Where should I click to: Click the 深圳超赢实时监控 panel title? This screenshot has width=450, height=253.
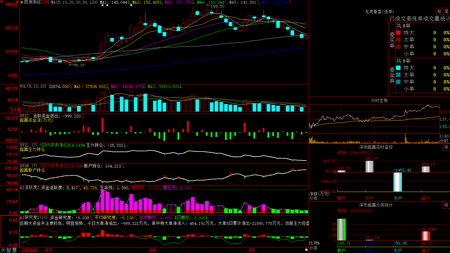[376, 147]
